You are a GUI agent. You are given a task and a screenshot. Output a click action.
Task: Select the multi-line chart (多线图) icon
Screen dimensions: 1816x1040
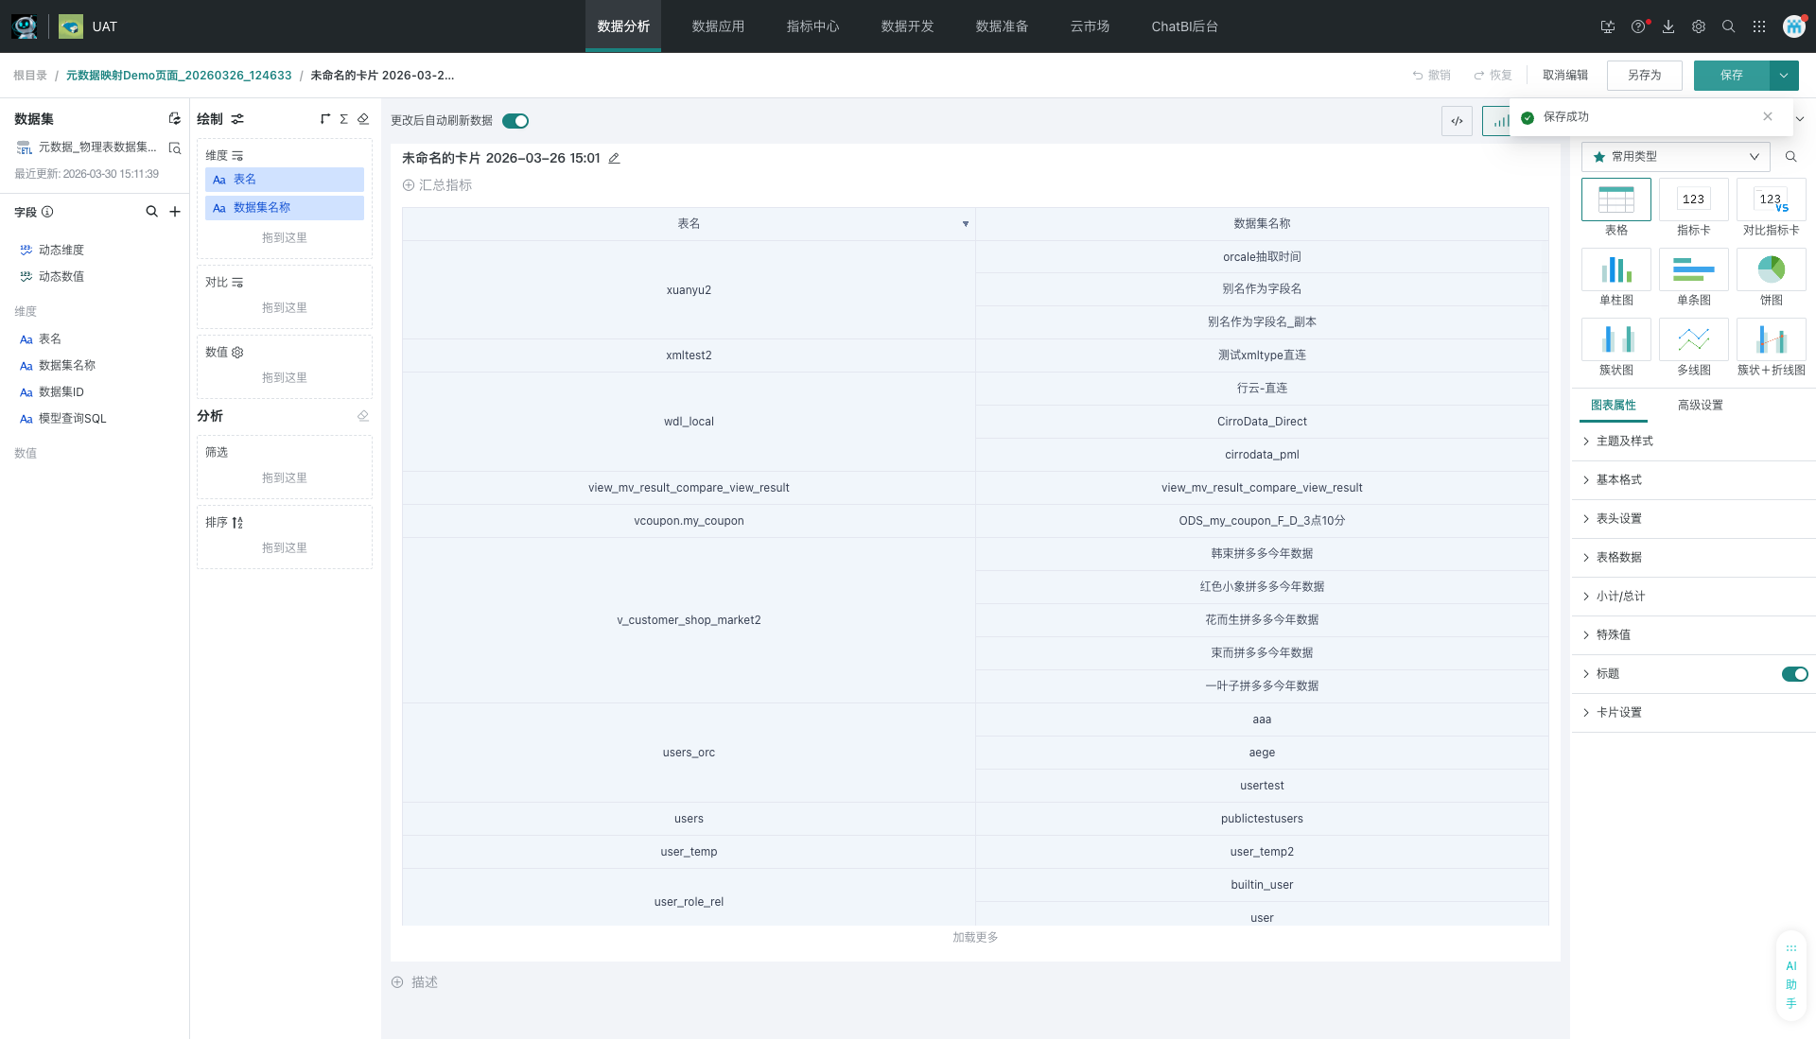point(1693,340)
